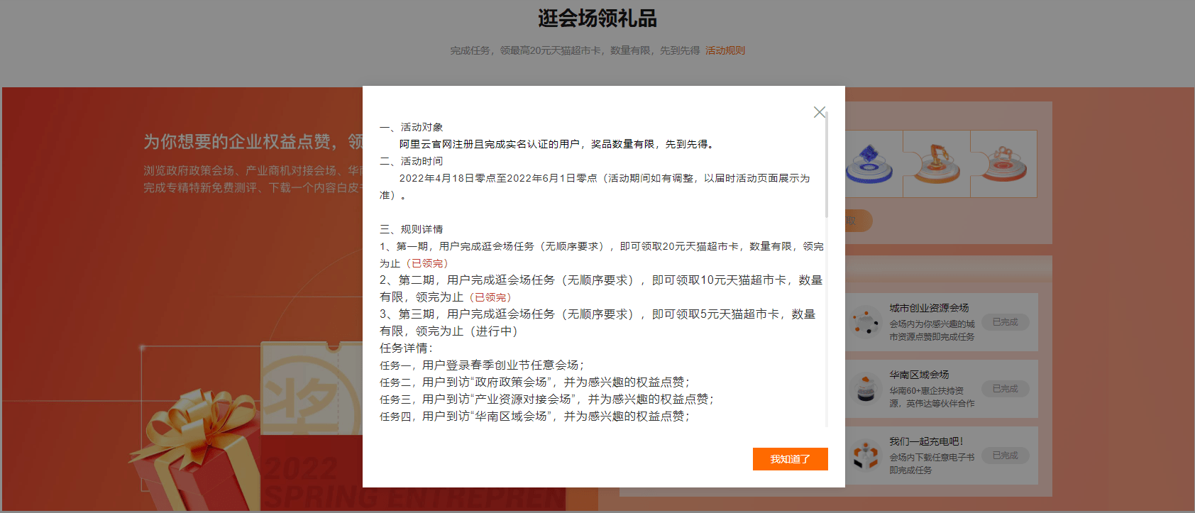Open the 华南区域会场 task title
Screen dimensions: 1195x513
(x=918, y=375)
